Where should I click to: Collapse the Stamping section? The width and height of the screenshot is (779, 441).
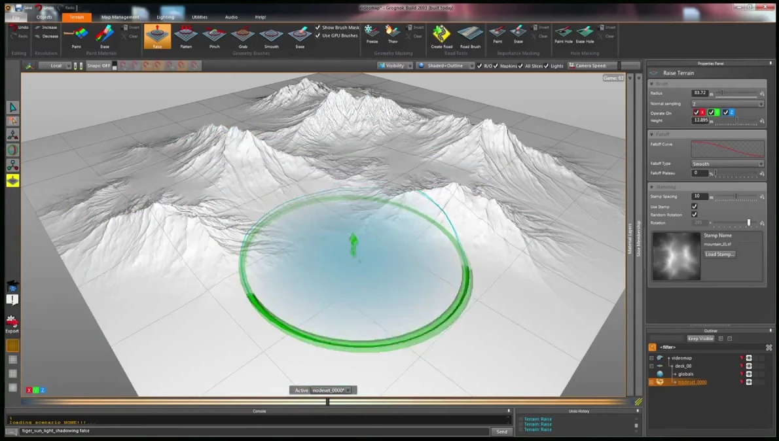coord(652,187)
